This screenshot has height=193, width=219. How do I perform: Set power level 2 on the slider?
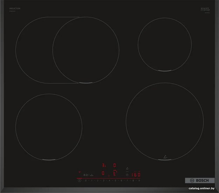click(98, 181)
